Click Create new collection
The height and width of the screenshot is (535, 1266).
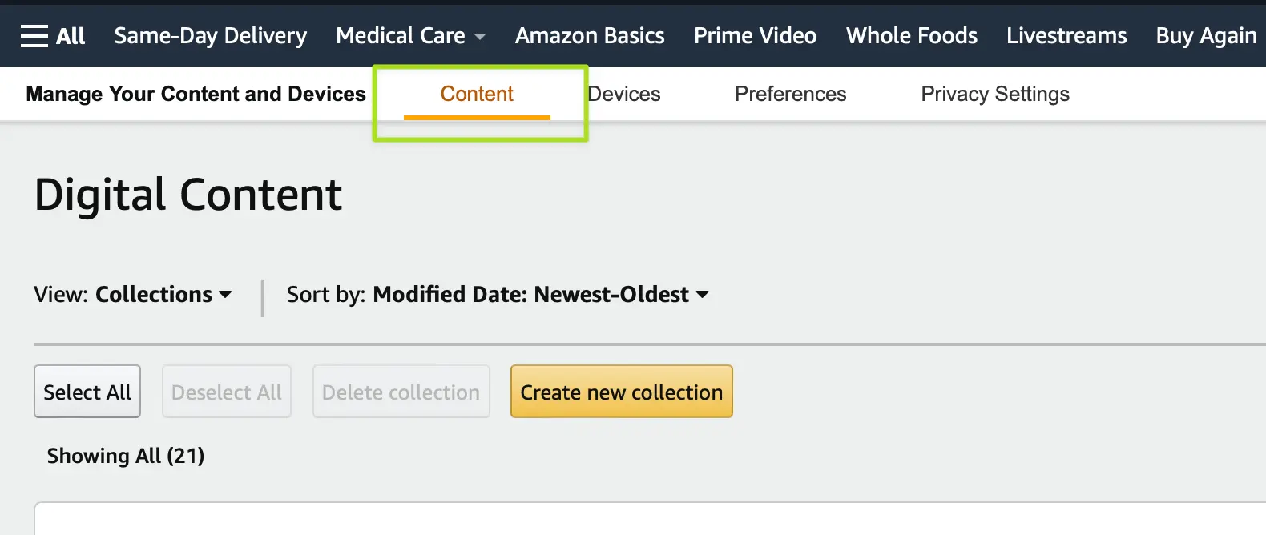point(621,392)
